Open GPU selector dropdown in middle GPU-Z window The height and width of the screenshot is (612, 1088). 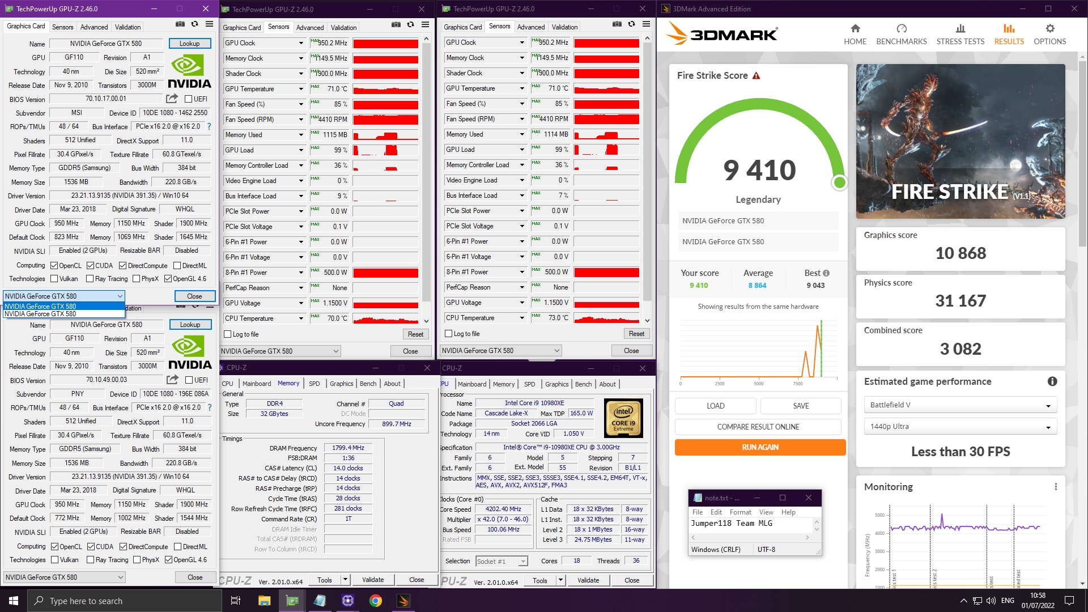click(280, 351)
